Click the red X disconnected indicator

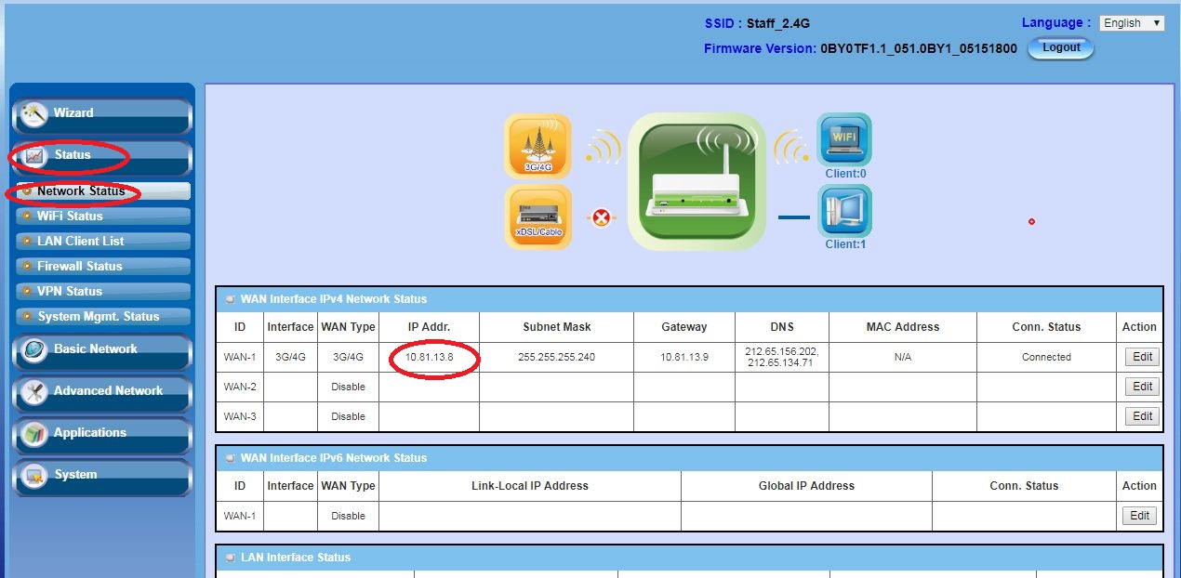[x=603, y=219]
